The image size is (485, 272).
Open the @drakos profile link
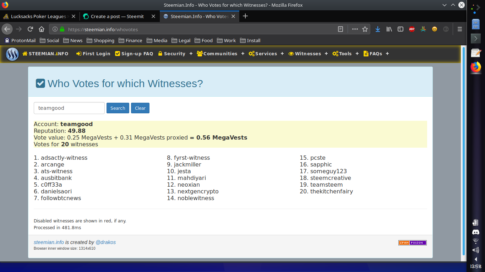[x=106, y=242]
